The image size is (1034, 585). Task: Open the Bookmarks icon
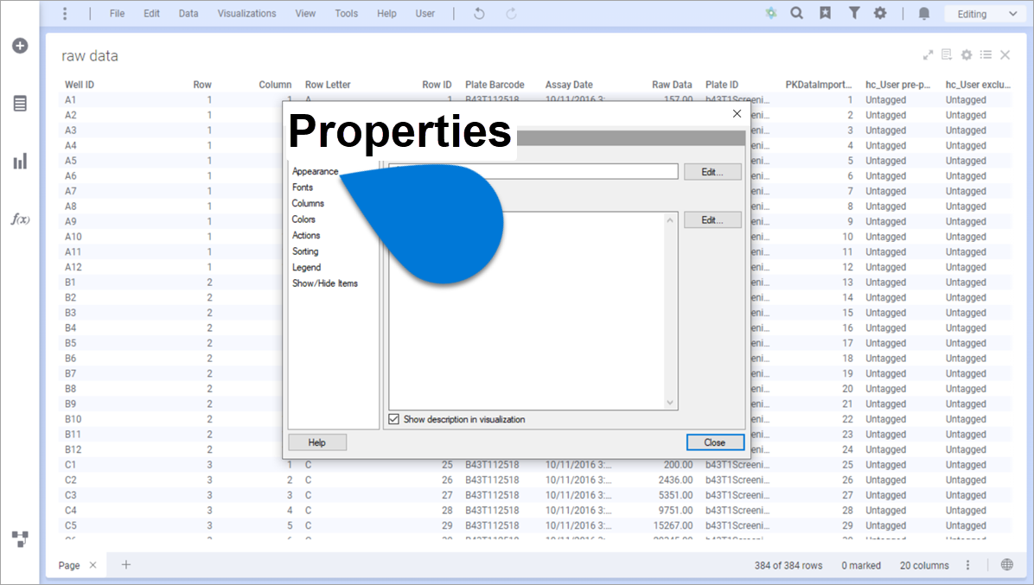[825, 13]
